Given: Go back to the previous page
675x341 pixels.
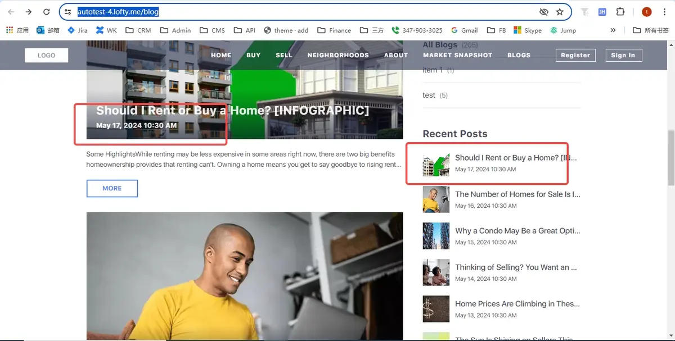Looking at the screenshot, I should [11, 12].
